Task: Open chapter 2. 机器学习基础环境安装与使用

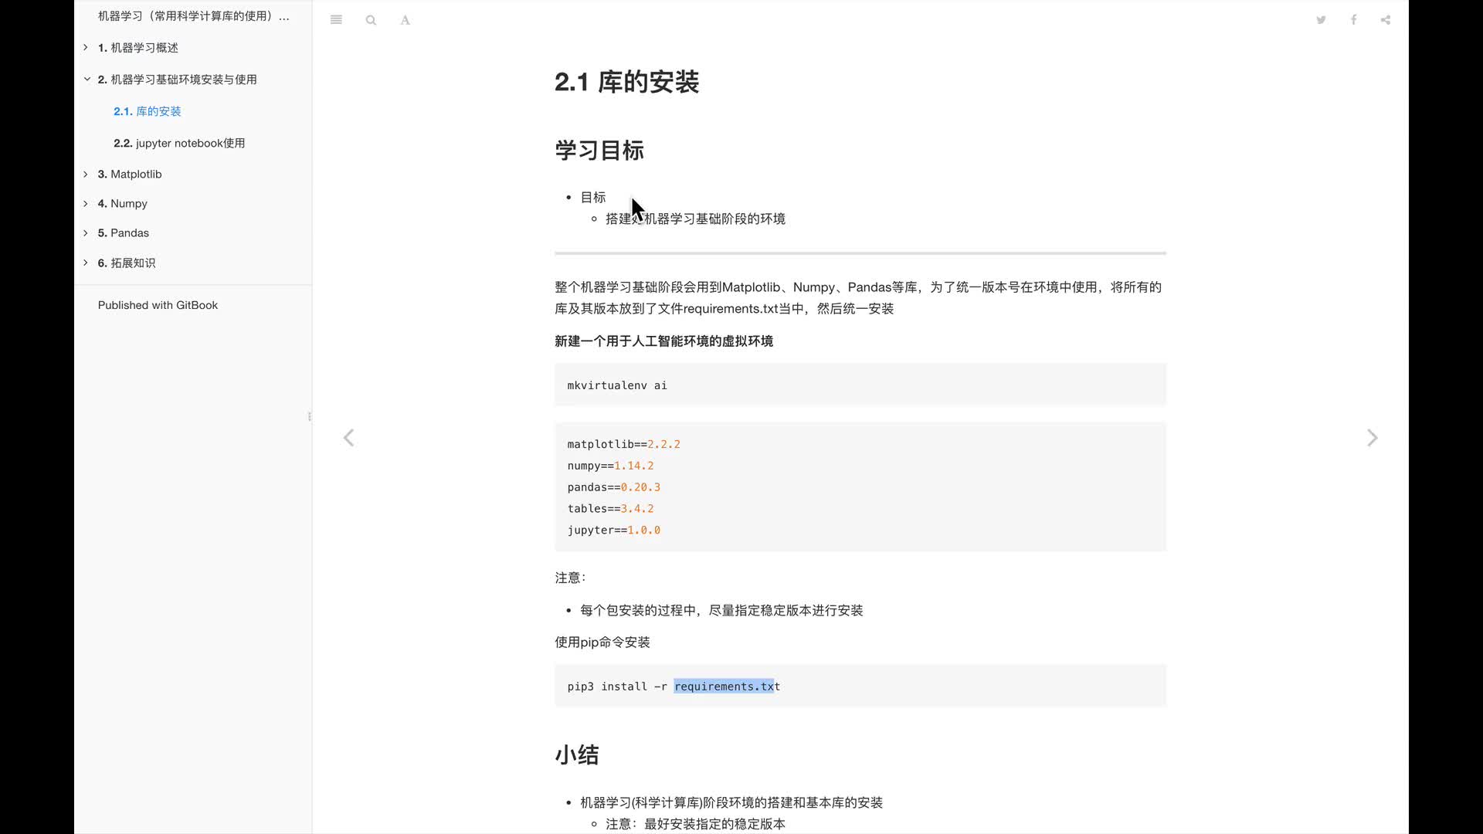Action: [x=178, y=80]
